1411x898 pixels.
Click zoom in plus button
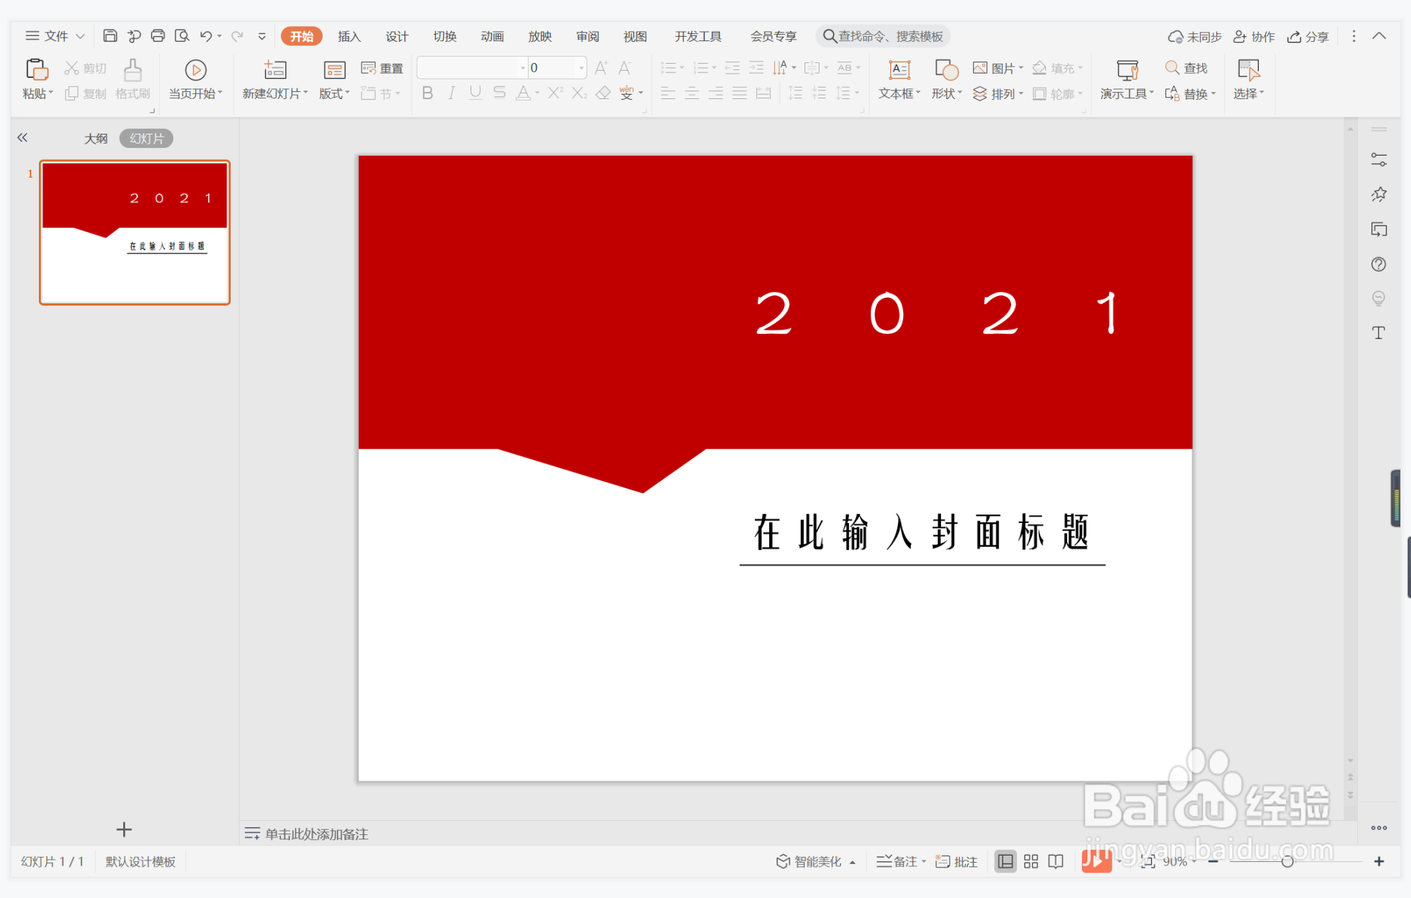coord(1378,861)
